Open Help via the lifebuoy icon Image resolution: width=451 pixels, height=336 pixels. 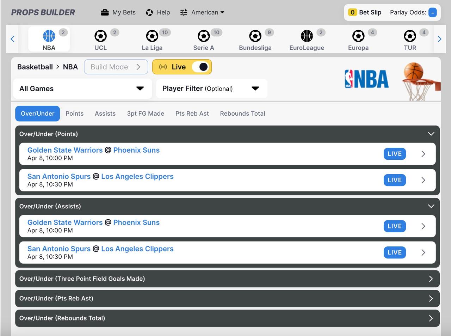pyautogui.click(x=149, y=12)
